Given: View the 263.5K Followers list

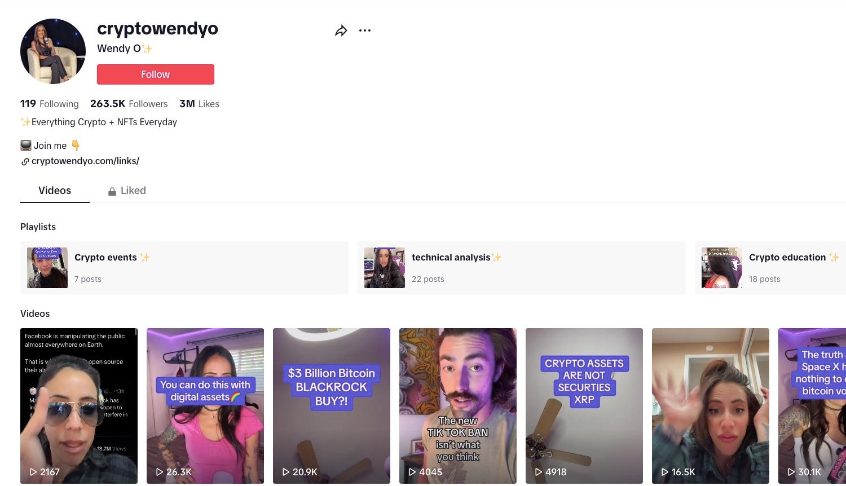Looking at the screenshot, I should coord(129,104).
